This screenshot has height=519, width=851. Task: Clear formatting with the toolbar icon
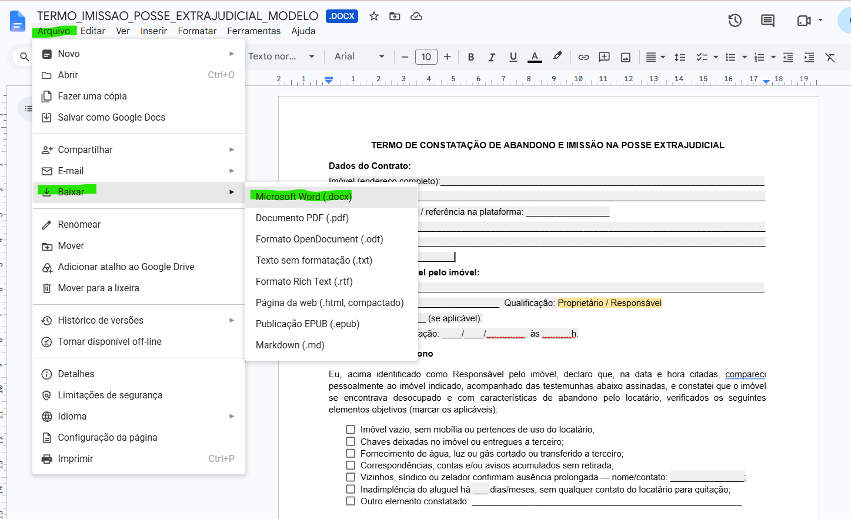coord(830,57)
